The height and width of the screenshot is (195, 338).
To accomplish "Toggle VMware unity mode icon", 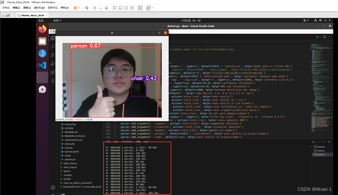I will (132, 8).
